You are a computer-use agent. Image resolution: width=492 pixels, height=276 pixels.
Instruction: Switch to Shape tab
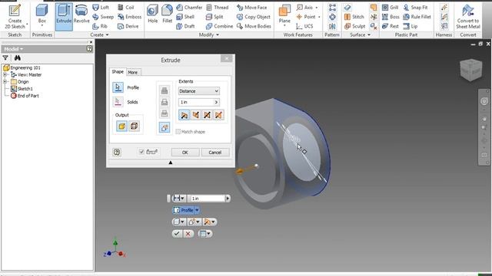(x=118, y=71)
